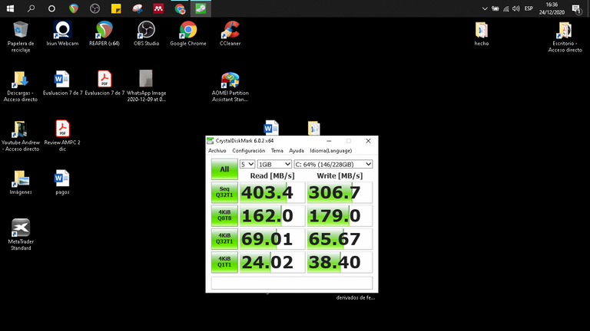Open Escritorio - Acceso directo folder

(565, 37)
